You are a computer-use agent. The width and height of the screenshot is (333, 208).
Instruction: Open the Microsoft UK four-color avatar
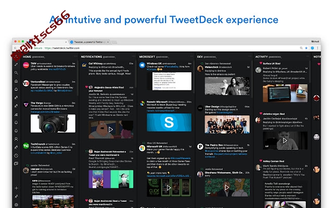tap(142, 148)
